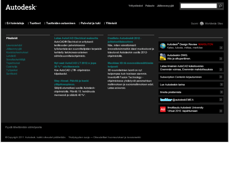Open Jälleenmyyjät in Pikalinkit list

pyautogui.click(x=14, y=49)
